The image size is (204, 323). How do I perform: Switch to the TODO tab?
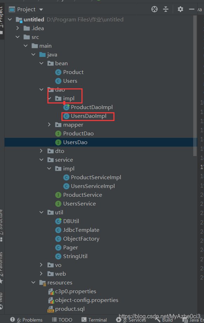point(62,320)
